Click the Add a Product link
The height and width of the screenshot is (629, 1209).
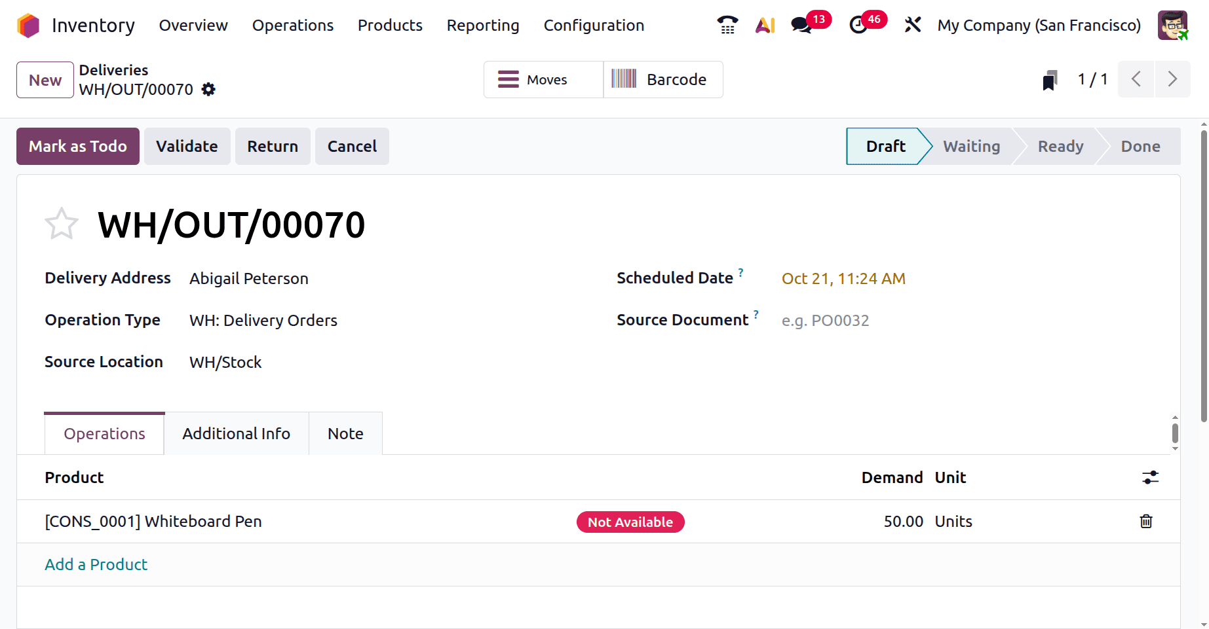[96, 565]
